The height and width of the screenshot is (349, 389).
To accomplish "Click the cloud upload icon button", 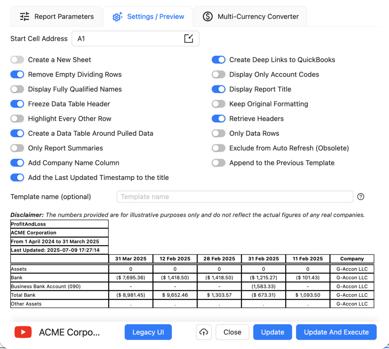I will 204,332.
